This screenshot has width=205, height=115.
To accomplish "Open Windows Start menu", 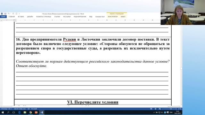I will point(3,112).
